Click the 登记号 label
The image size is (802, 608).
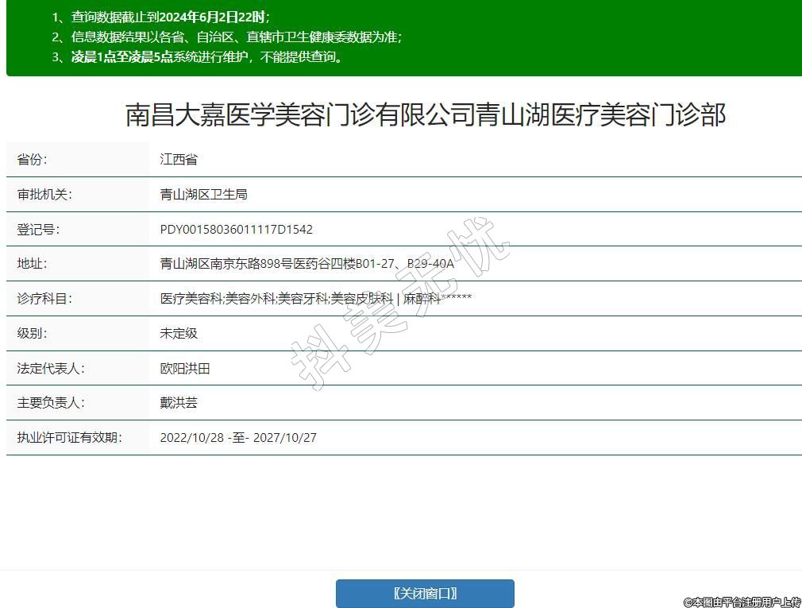pos(38,229)
